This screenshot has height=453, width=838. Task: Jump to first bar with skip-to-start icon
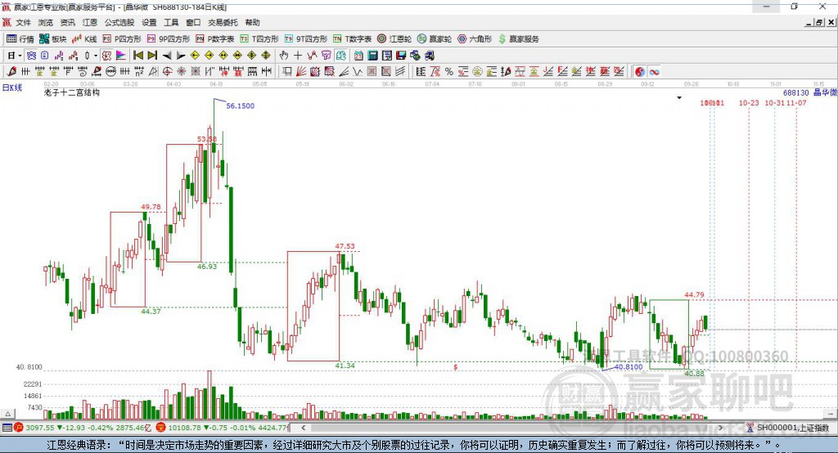[x=137, y=56]
